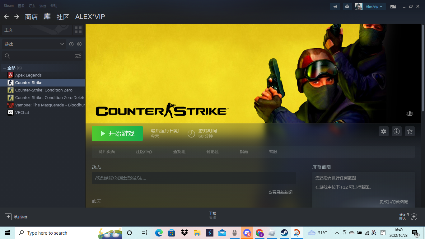This screenshot has width=425, height=239.
Task: Open advanced filter settings icon
Action: coord(78,56)
